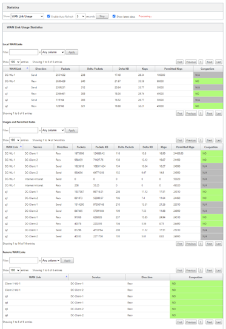The height and width of the screenshot is (329, 226).
Task: Focus the Local WAN Links filter field
Action: (24, 52)
